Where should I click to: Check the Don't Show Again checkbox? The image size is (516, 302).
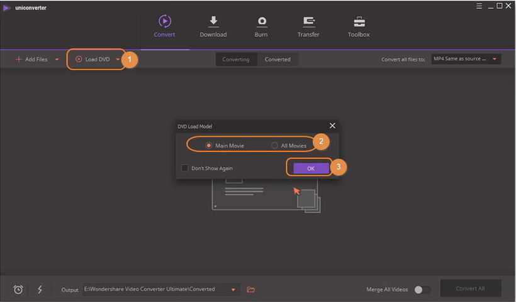tap(184, 168)
